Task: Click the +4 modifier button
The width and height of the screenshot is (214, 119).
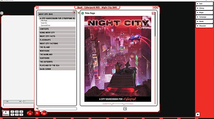Action: pyautogui.click(x=21, y=112)
